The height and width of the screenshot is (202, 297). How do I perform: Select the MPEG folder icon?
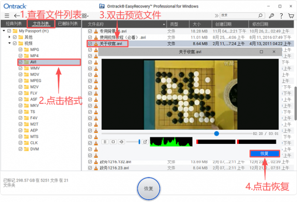(x=27, y=80)
